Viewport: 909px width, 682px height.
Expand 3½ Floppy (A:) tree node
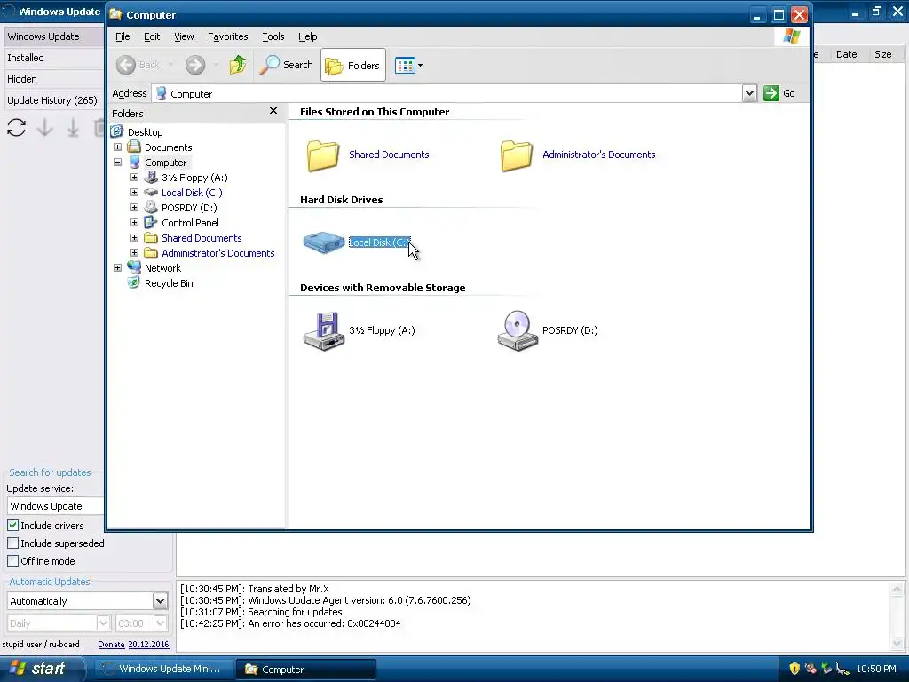(135, 178)
